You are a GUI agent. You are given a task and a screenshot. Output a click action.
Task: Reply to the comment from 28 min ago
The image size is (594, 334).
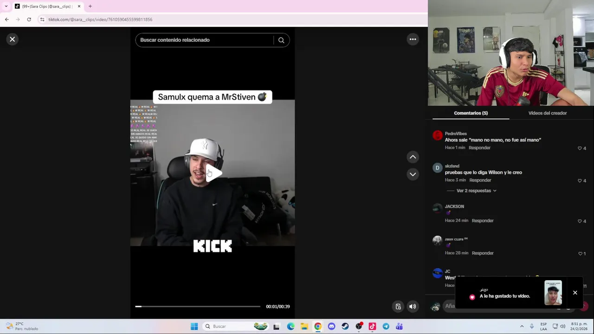click(483, 253)
